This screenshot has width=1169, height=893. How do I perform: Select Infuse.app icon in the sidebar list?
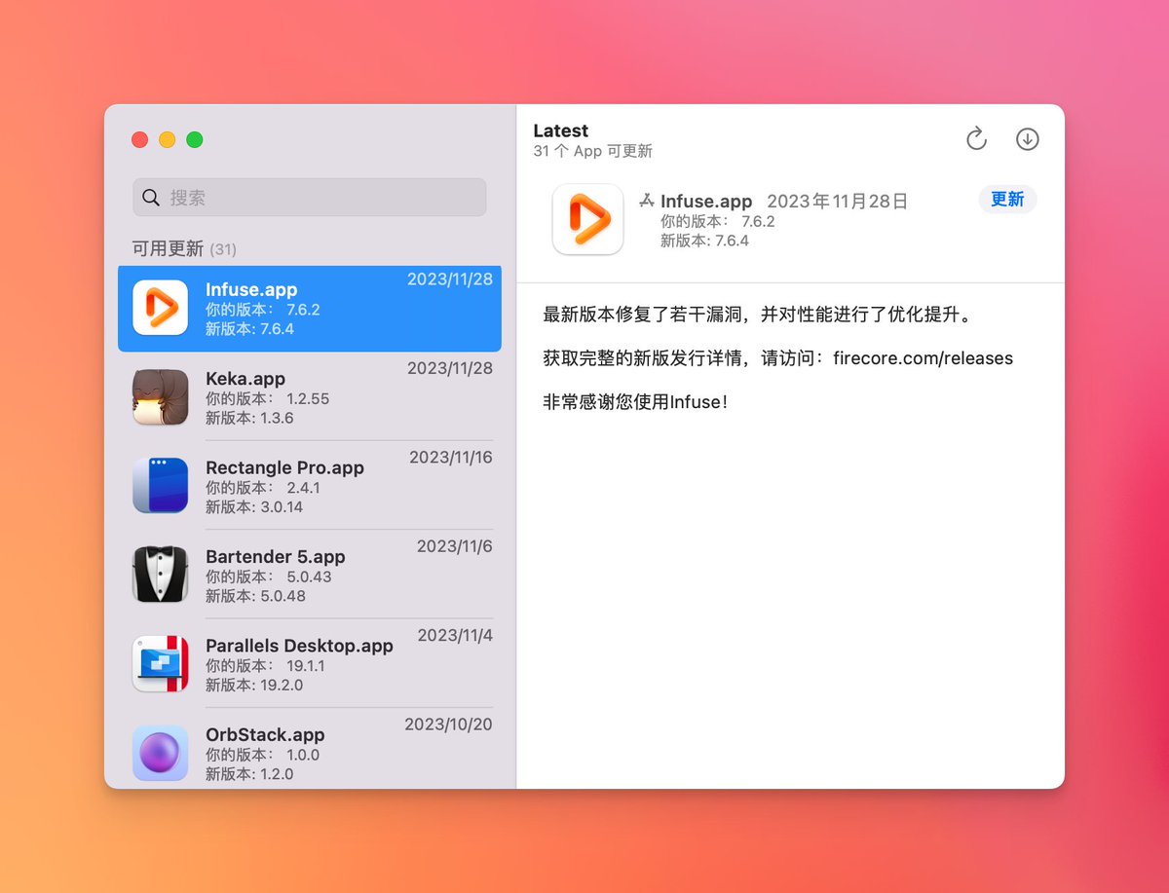pos(160,308)
